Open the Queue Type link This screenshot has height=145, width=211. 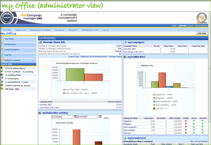coord(73,57)
